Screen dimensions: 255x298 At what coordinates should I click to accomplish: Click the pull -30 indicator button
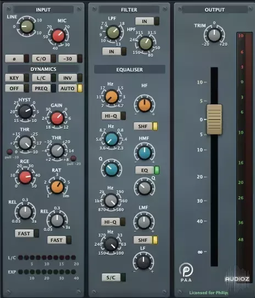pos(10,152)
